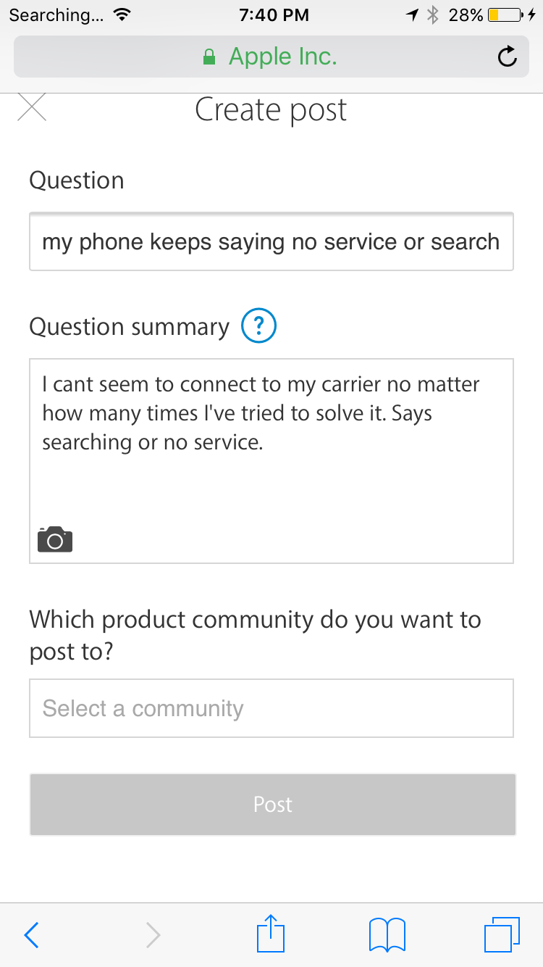Tap the location services arrow icon
The height and width of the screenshot is (967, 543).
pos(413,14)
